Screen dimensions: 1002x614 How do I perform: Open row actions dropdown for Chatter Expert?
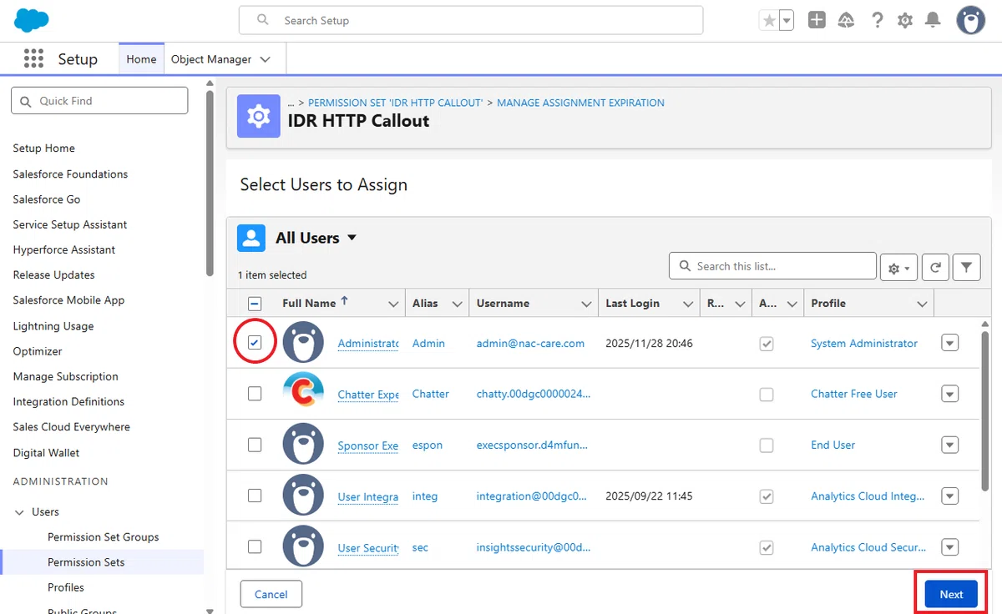click(x=949, y=394)
